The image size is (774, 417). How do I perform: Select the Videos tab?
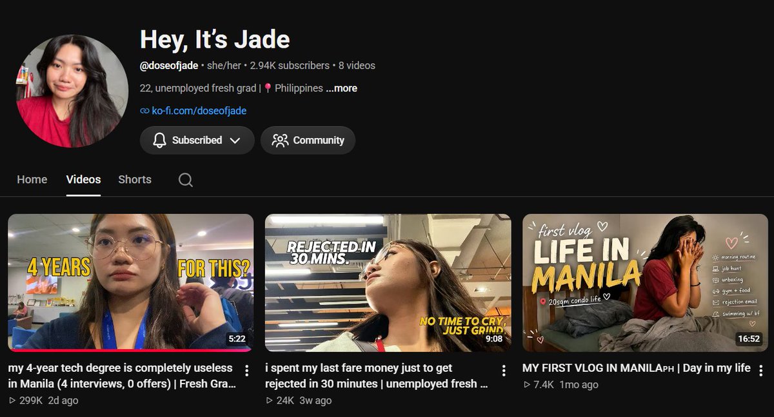[83, 180]
